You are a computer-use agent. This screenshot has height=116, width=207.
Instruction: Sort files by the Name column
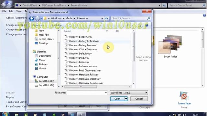pyautogui.click(x=68, y=31)
